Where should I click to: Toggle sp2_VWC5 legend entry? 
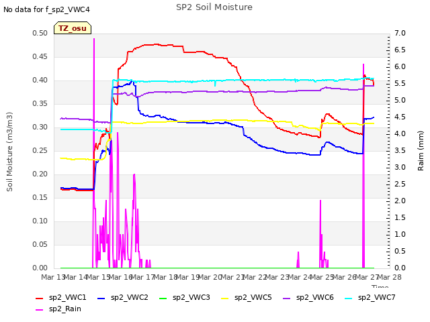pos(247,298)
